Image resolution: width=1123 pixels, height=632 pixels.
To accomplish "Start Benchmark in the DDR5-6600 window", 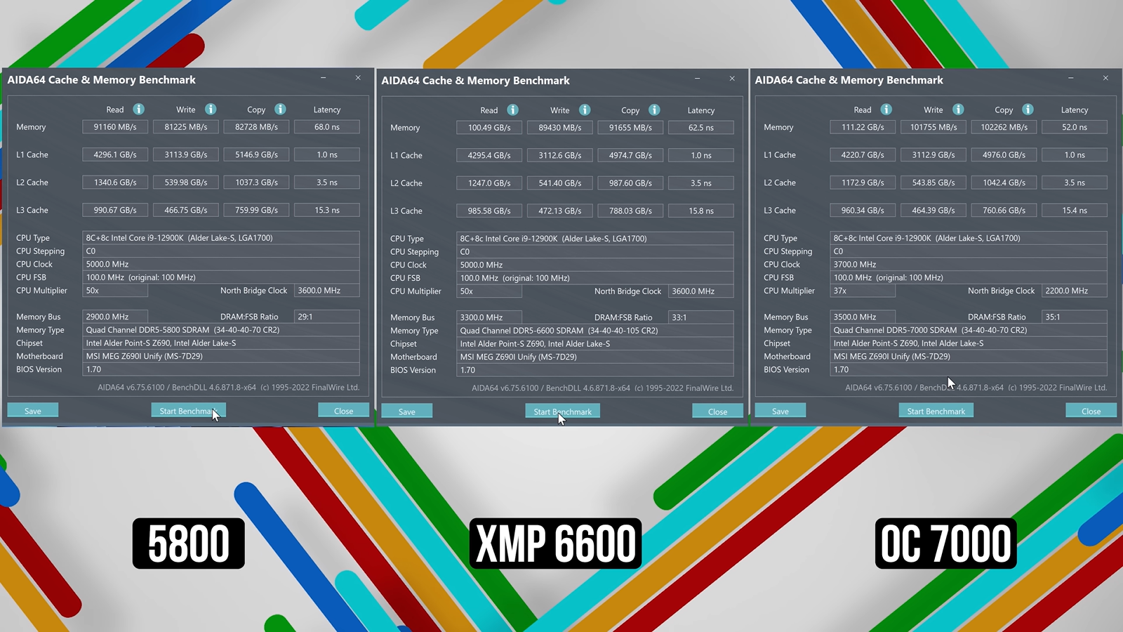I will click(562, 412).
